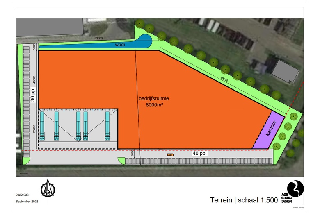Click the 83500 dimension label
The height and width of the screenshot is (213, 320).
point(98,38)
